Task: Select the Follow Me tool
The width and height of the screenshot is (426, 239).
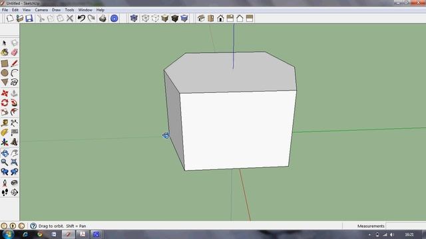Action: (x=14, y=103)
